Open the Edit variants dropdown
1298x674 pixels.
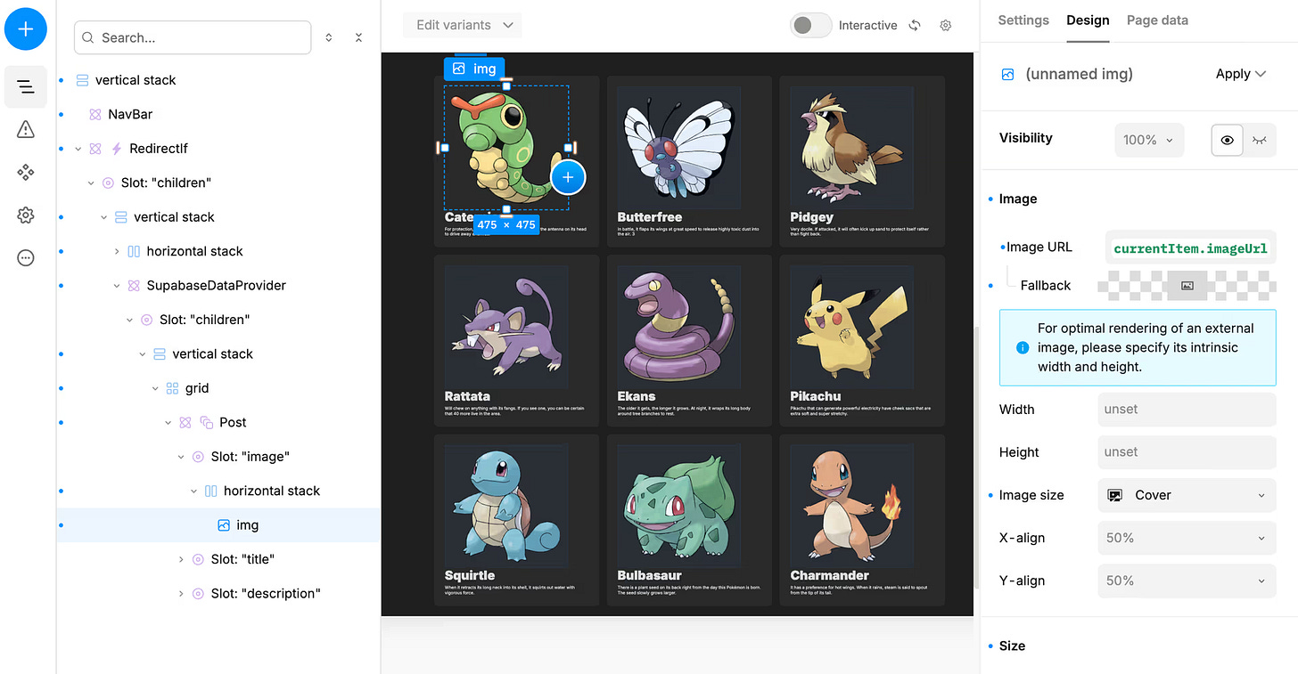[x=462, y=25]
